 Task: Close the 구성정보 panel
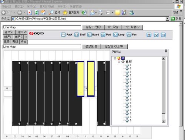pyautogui.click(x=166, y=51)
